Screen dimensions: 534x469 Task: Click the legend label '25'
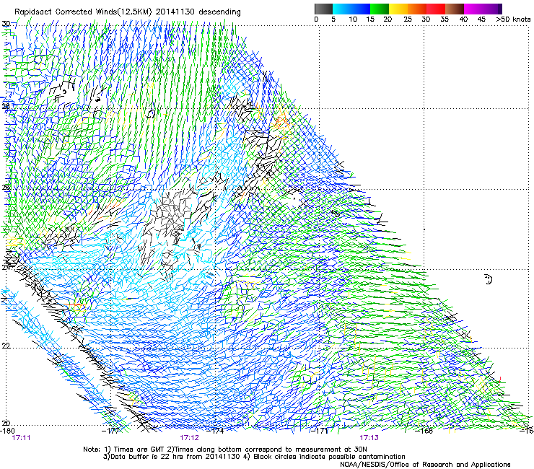click(408, 19)
